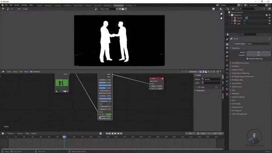Click the red Viewer node header
Screen dimensions: 272x153
pyautogui.click(x=156, y=79)
